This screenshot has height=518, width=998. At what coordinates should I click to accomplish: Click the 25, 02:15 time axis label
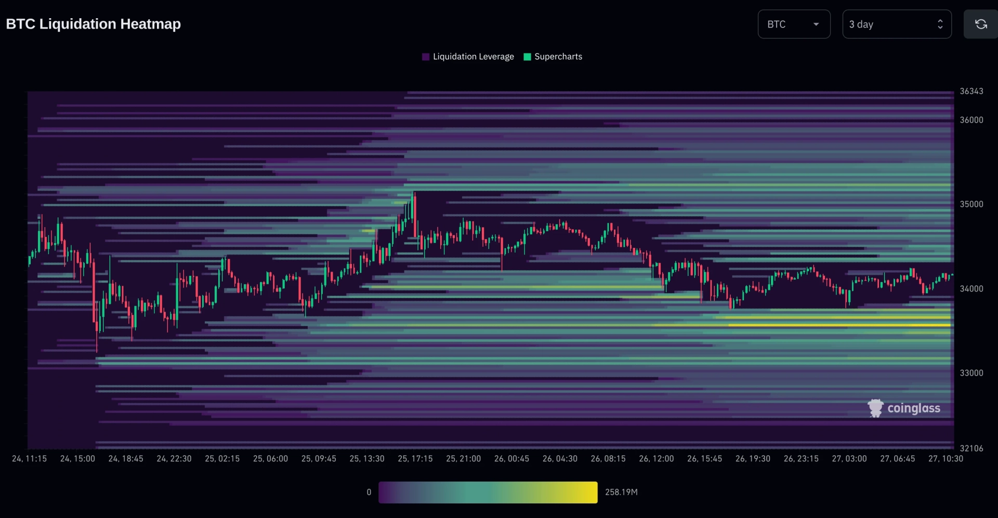point(222,459)
